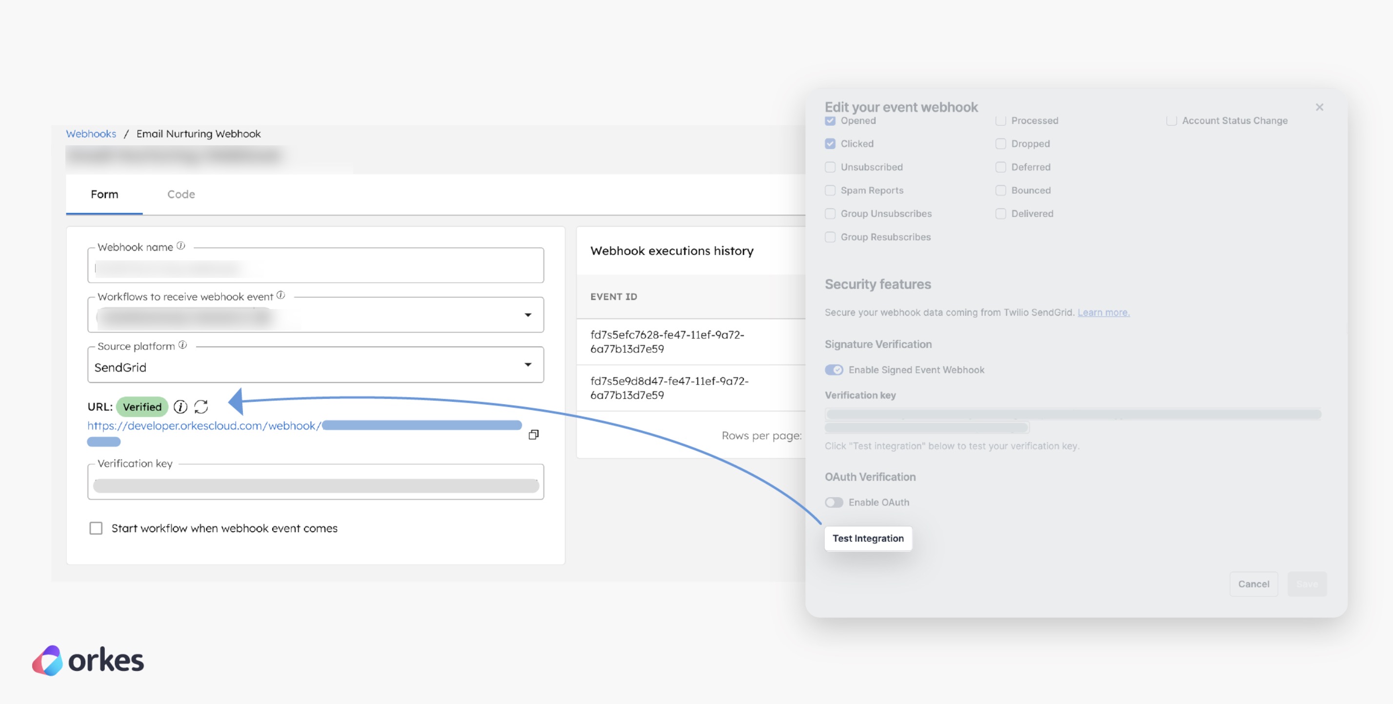This screenshot has width=1393, height=704.
Task: Open the info tooltip for Workflows field
Action: 280,296
